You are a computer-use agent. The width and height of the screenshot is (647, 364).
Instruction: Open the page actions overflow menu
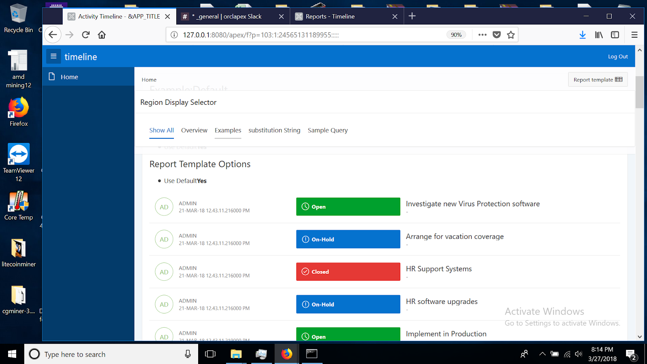pyautogui.click(x=482, y=35)
